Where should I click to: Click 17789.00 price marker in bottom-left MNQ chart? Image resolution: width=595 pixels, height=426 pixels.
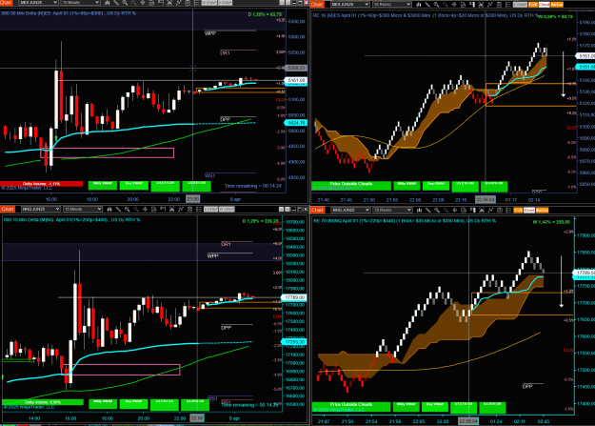[294, 297]
